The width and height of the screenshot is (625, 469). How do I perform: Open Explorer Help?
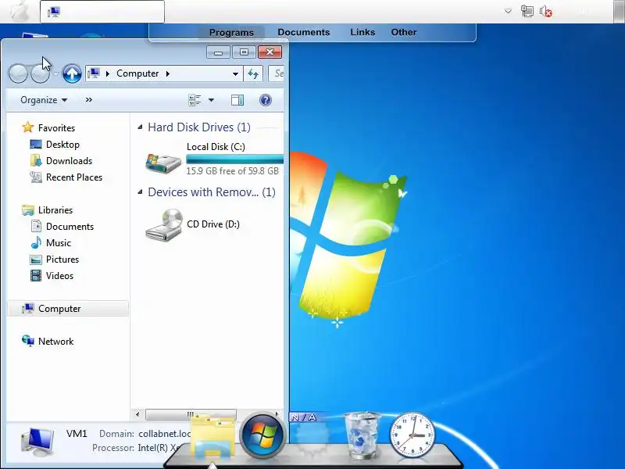[x=266, y=100]
